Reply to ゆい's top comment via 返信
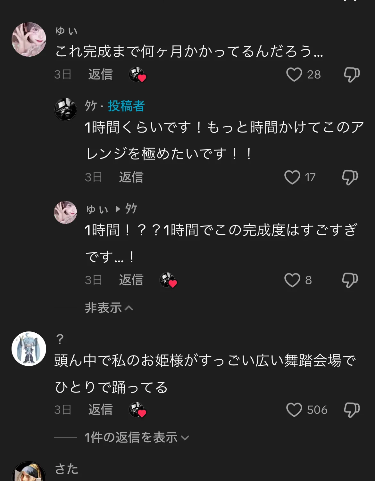This screenshot has width=375, height=481. tap(100, 75)
